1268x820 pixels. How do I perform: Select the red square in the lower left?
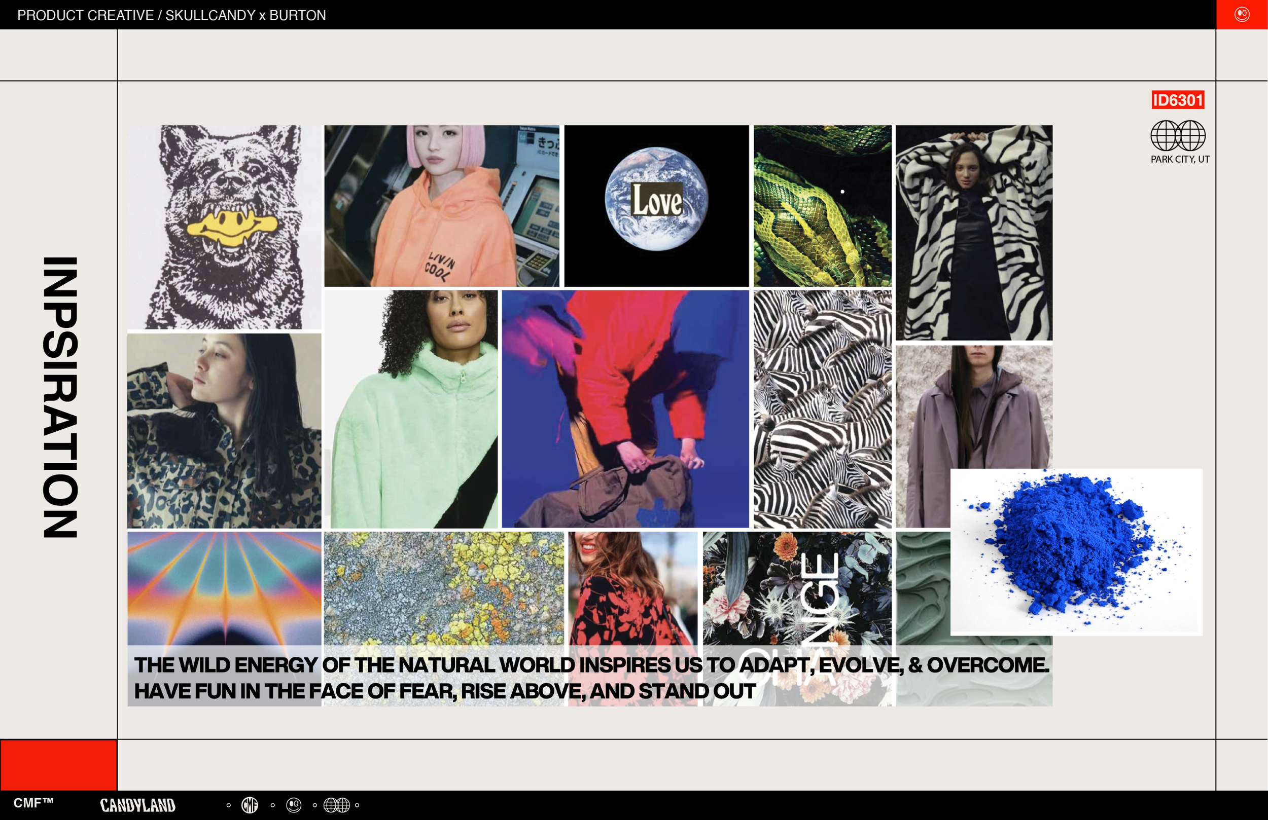[58, 764]
